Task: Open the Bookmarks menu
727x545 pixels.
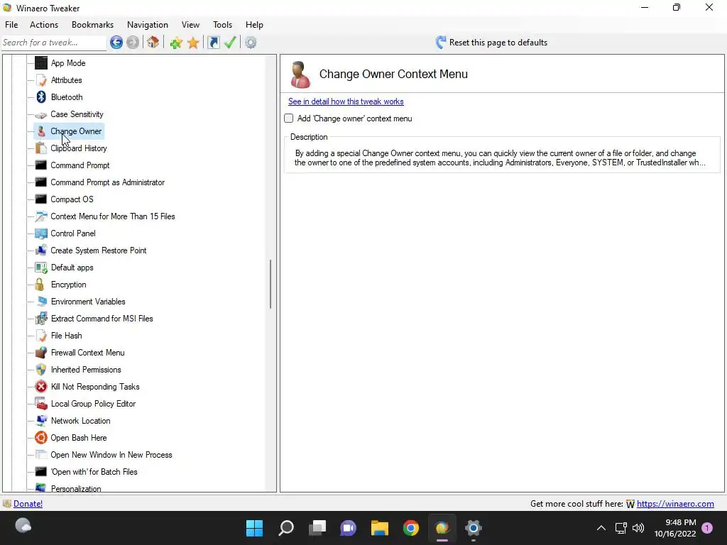Action: [93, 25]
